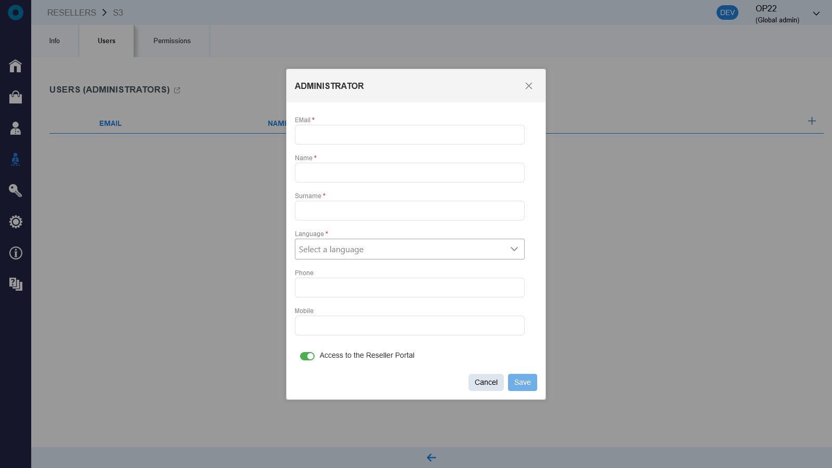
Task: Switch to the Users tab
Action: [107, 41]
